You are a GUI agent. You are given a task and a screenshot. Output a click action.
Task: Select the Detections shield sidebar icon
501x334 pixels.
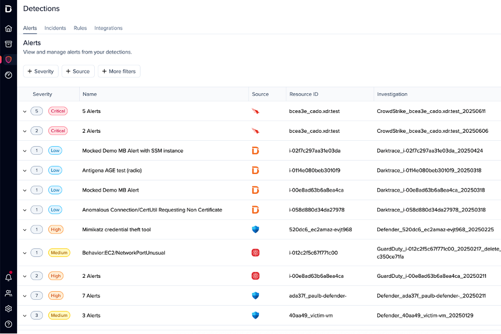(8, 59)
